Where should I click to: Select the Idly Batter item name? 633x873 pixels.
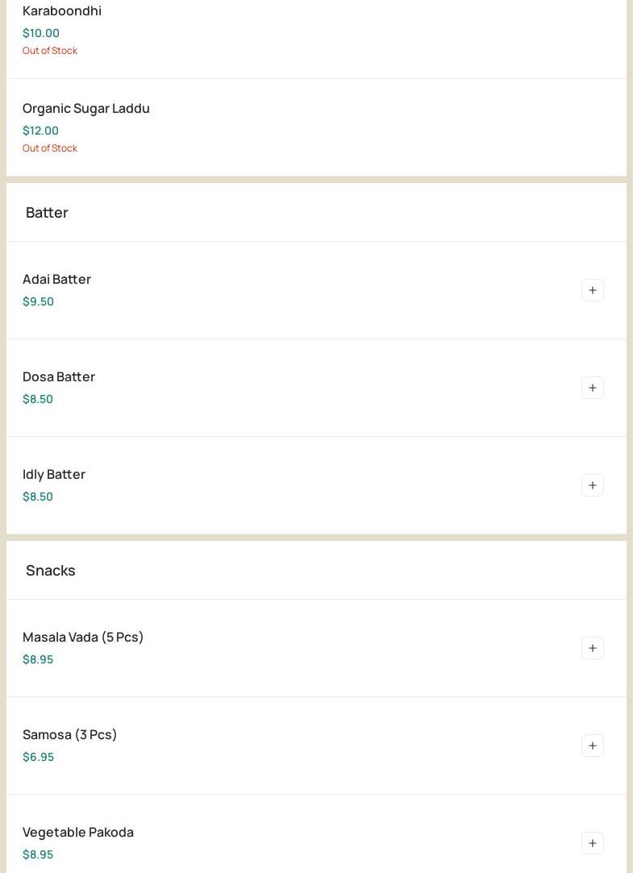click(54, 474)
